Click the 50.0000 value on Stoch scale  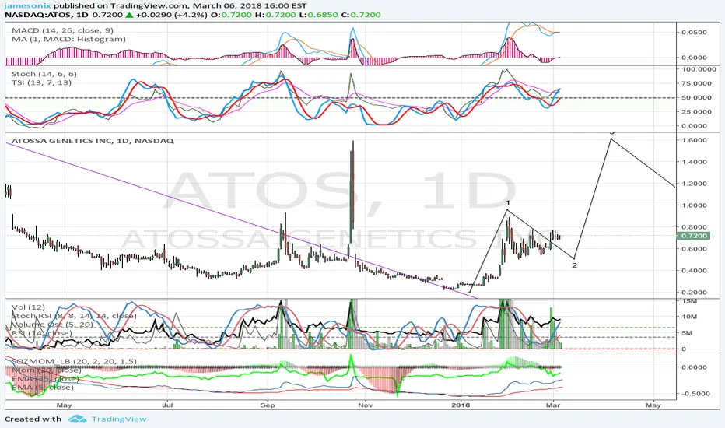click(x=697, y=97)
